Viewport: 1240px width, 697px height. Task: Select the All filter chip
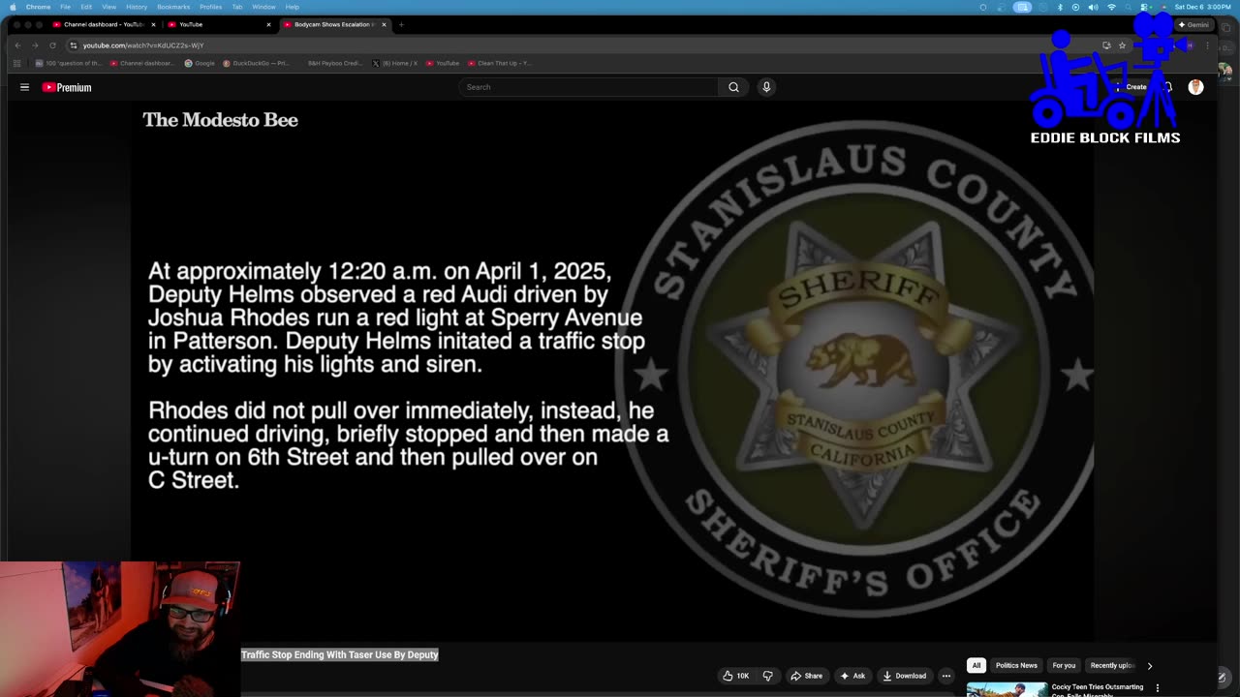point(976,665)
